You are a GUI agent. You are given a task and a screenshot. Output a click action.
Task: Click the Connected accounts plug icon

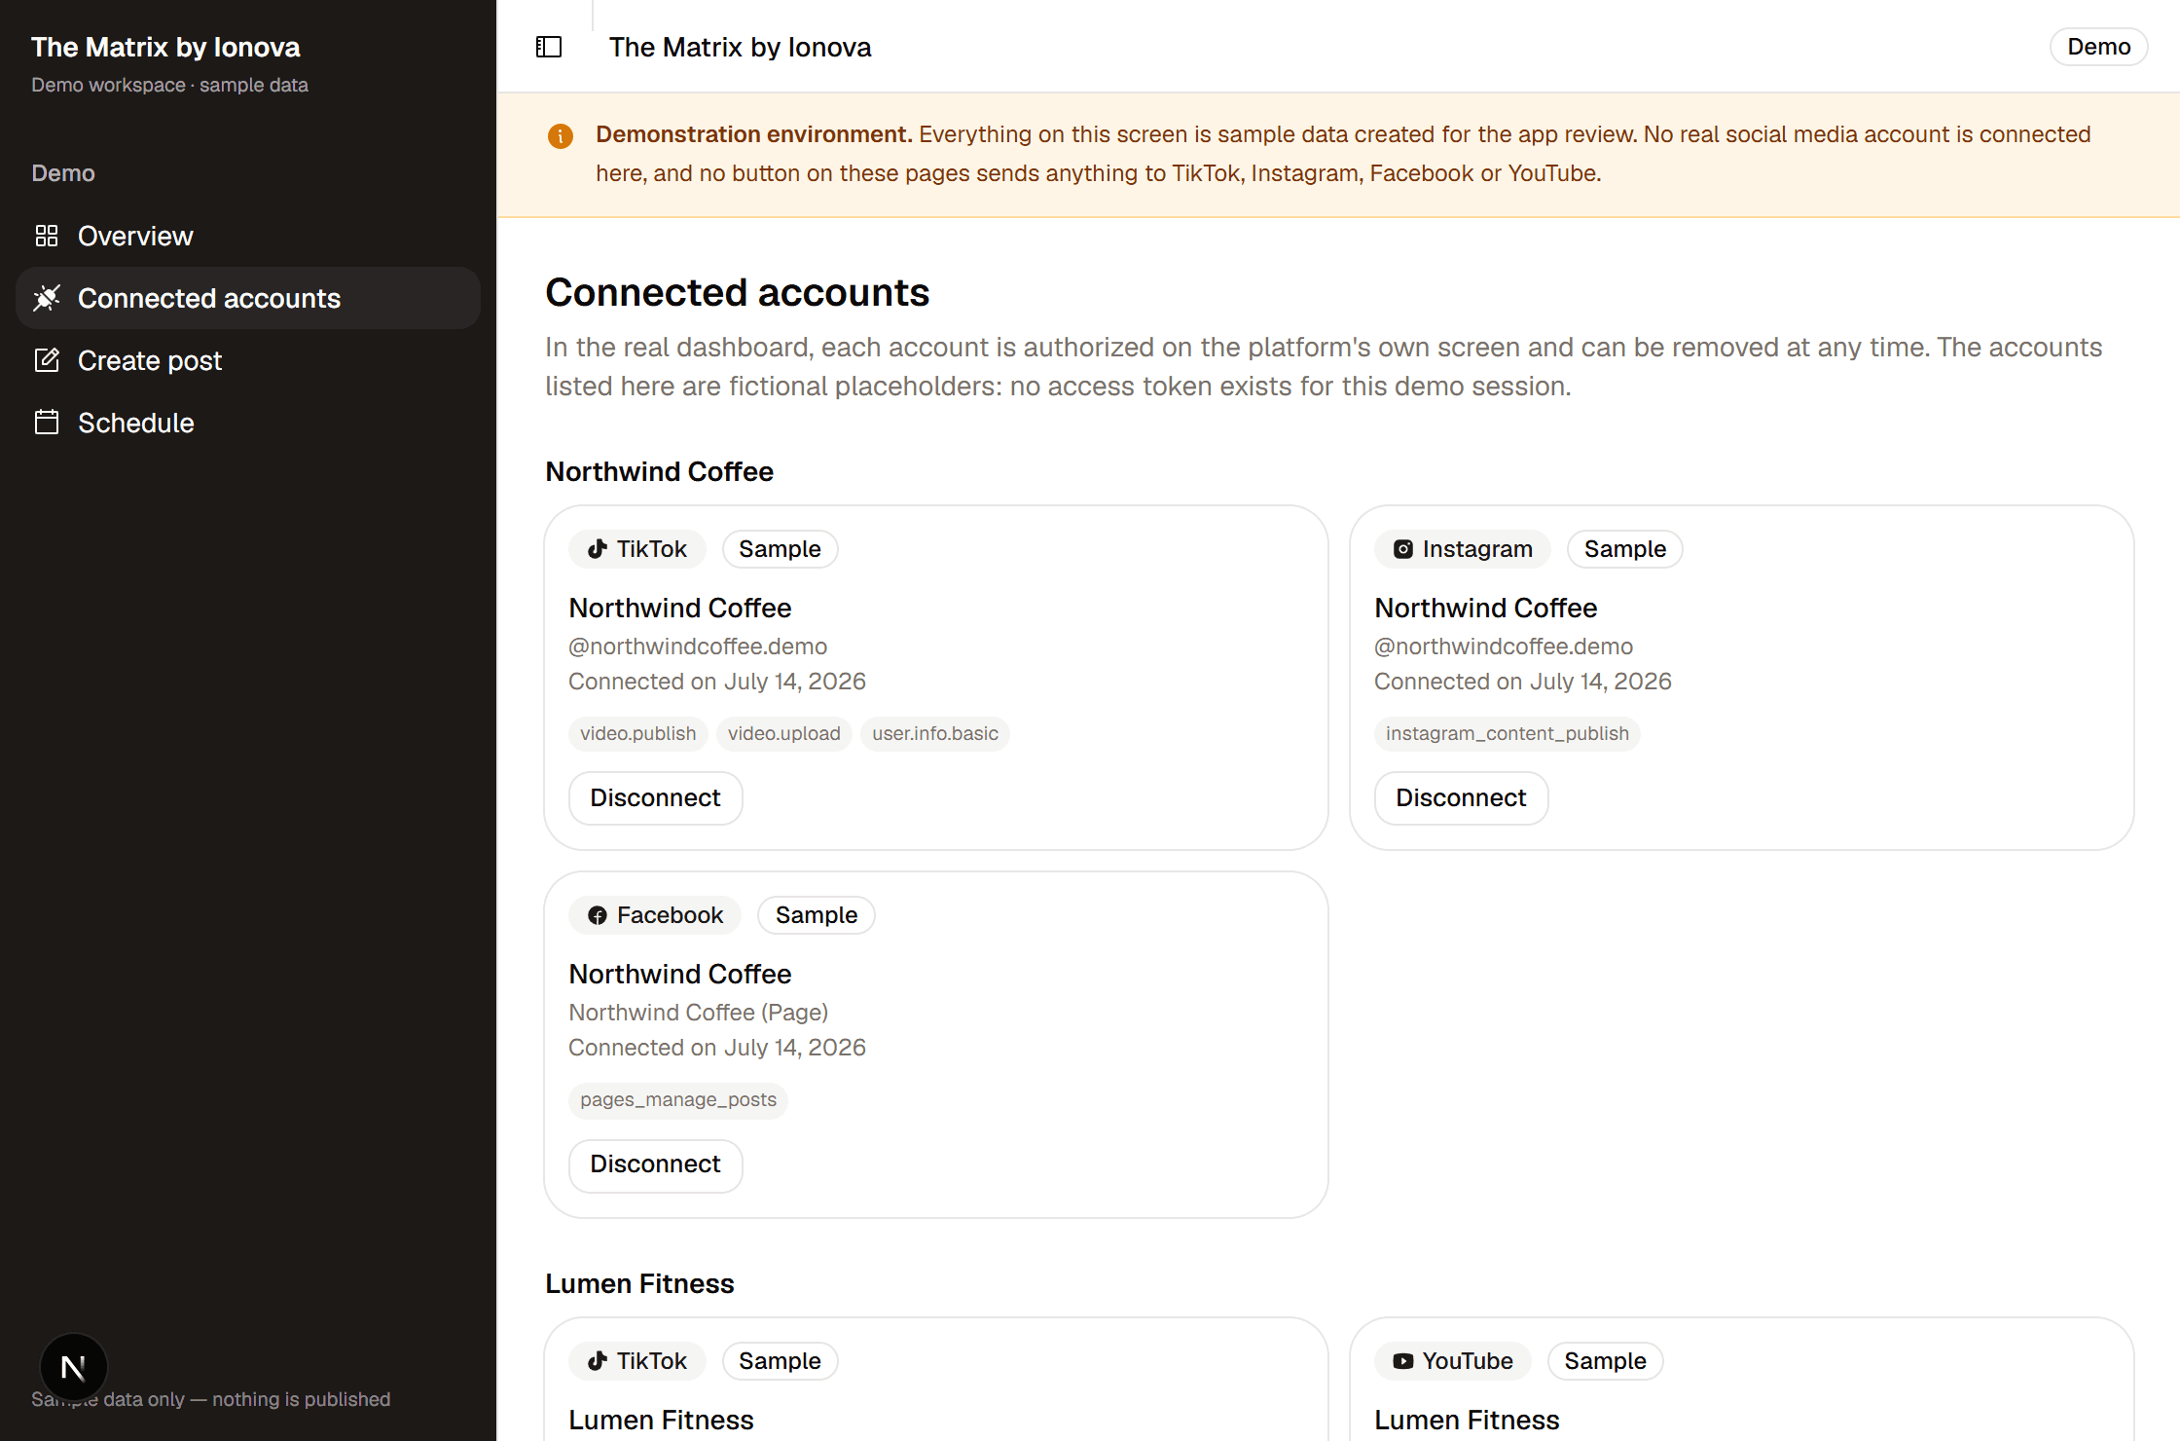pos(47,298)
